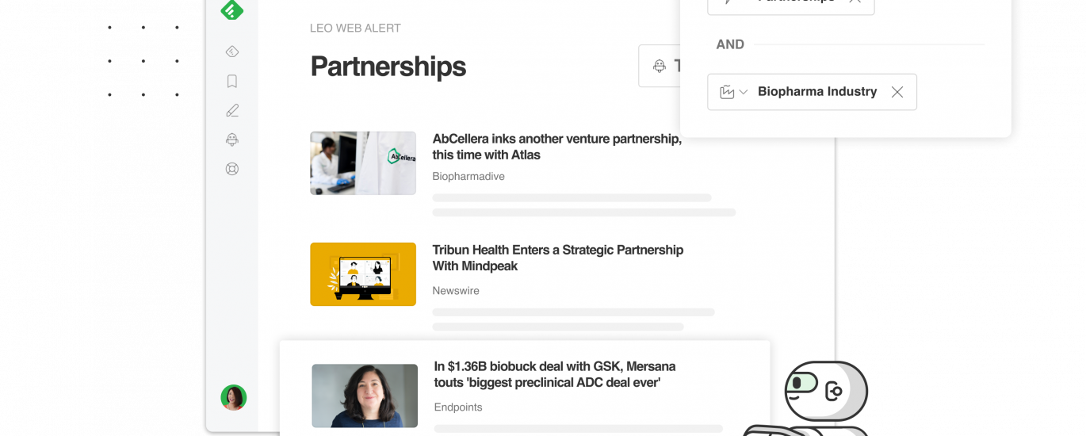Remove the Biopharma Industry filter
This screenshot has width=1086, height=436.
click(x=897, y=92)
